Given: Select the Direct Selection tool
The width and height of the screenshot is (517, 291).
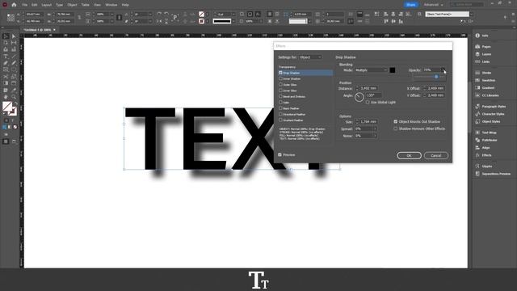Looking at the screenshot, I should pos(14,36).
